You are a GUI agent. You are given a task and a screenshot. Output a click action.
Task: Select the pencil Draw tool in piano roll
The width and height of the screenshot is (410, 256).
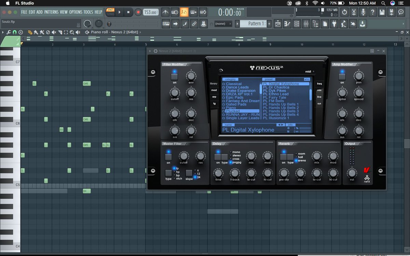click(30, 32)
